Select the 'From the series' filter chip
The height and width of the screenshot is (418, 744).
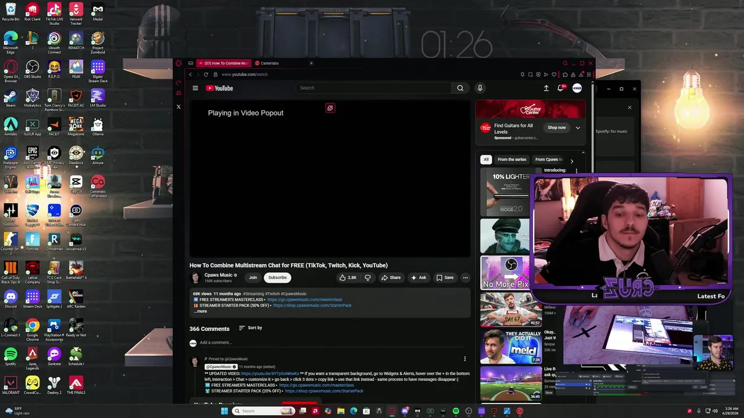click(512, 160)
